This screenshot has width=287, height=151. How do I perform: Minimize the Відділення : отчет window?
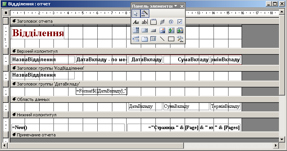[269, 4]
